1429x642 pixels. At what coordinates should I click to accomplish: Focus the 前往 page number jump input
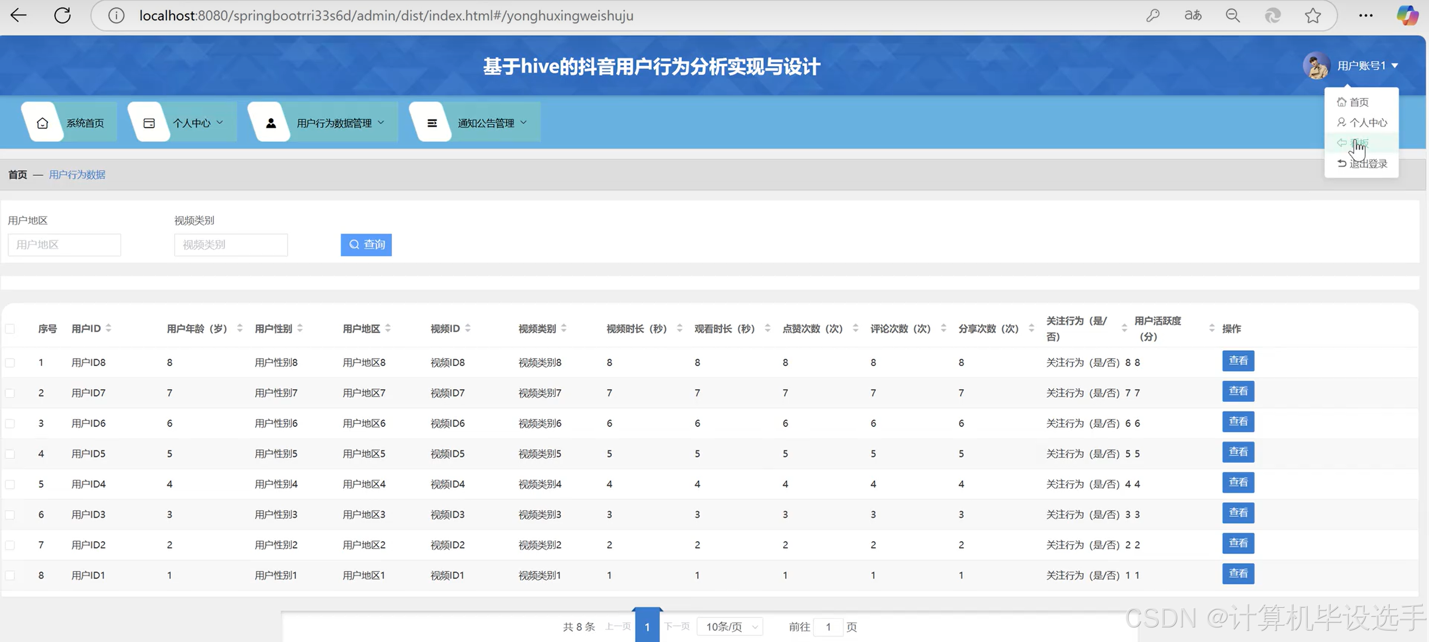(x=828, y=626)
